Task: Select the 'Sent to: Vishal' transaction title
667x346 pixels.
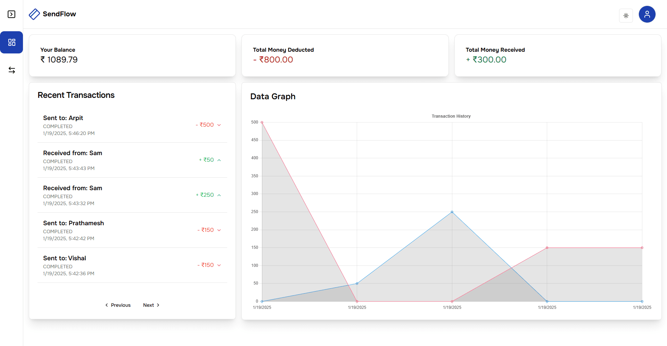Action: pyautogui.click(x=65, y=258)
